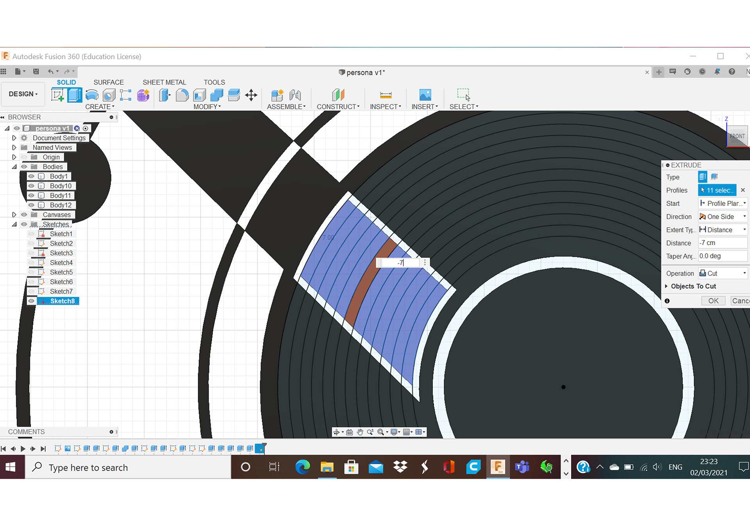Expand Objects To Cut section
Viewport: 750px width, 530px height.
(x=666, y=286)
